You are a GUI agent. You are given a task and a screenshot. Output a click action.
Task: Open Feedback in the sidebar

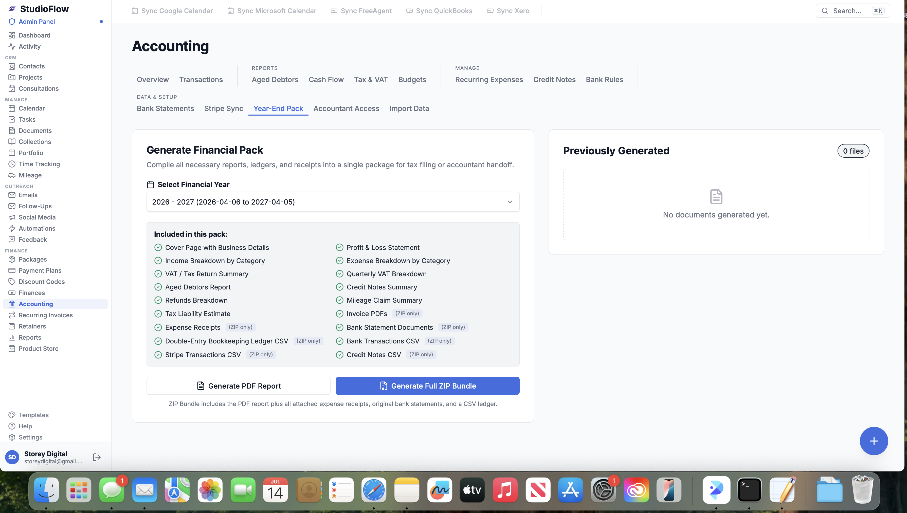click(32, 240)
